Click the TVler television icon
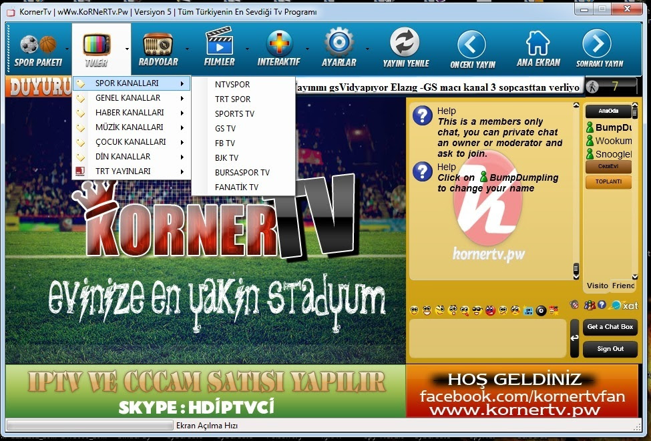Screen dimensions: 651x441 coord(96,45)
